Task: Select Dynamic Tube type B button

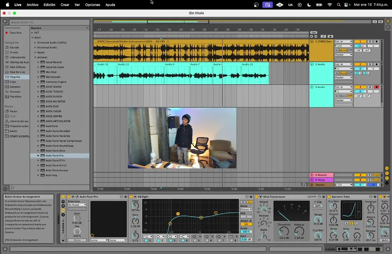Action: [351, 223]
